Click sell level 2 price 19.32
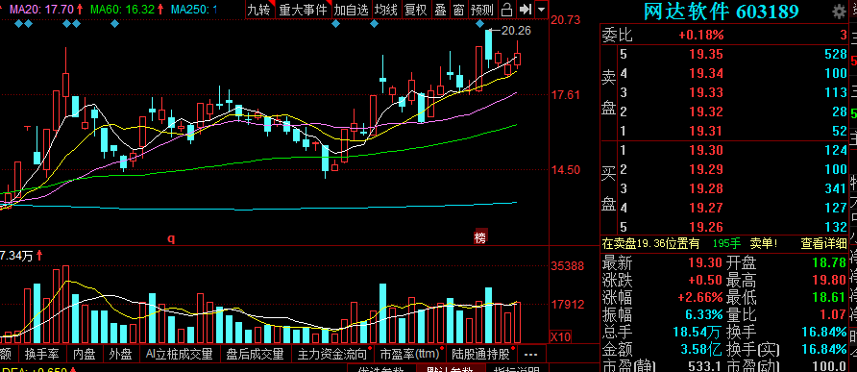 705,112
